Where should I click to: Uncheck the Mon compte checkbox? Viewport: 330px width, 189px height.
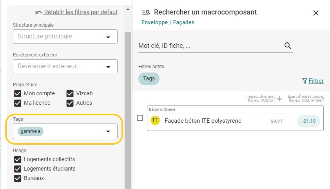click(18, 93)
